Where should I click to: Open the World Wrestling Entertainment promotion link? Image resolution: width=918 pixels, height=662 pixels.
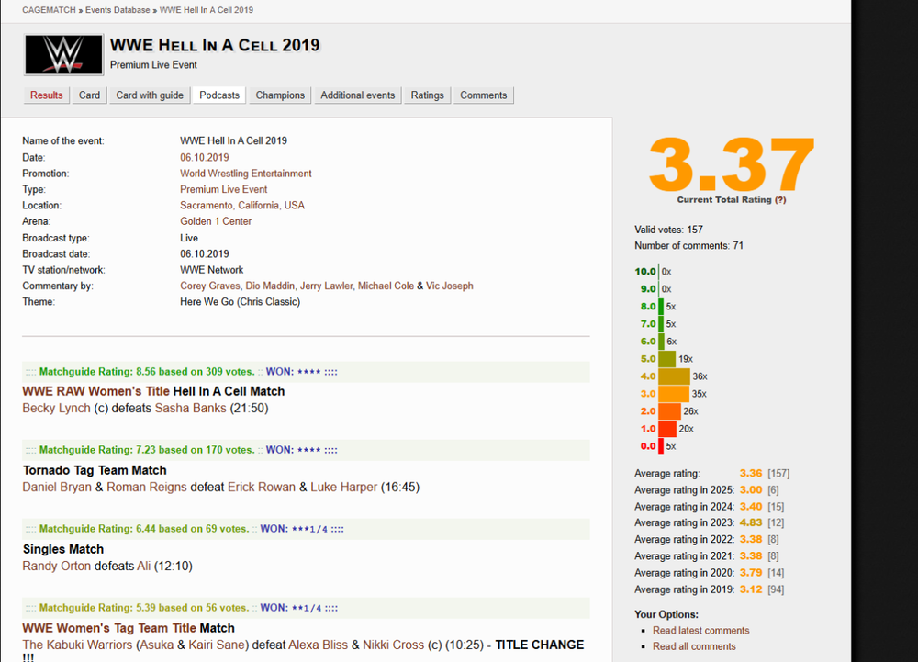click(x=245, y=174)
